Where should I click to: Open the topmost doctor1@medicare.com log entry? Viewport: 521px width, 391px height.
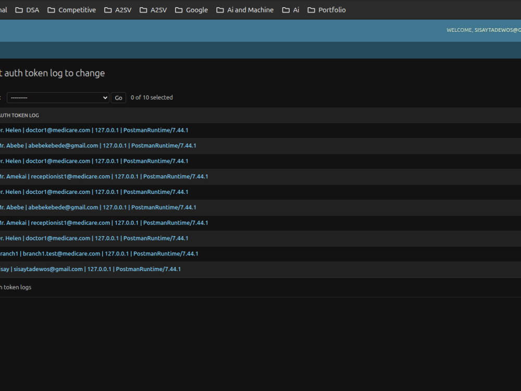(x=94, y=130)
